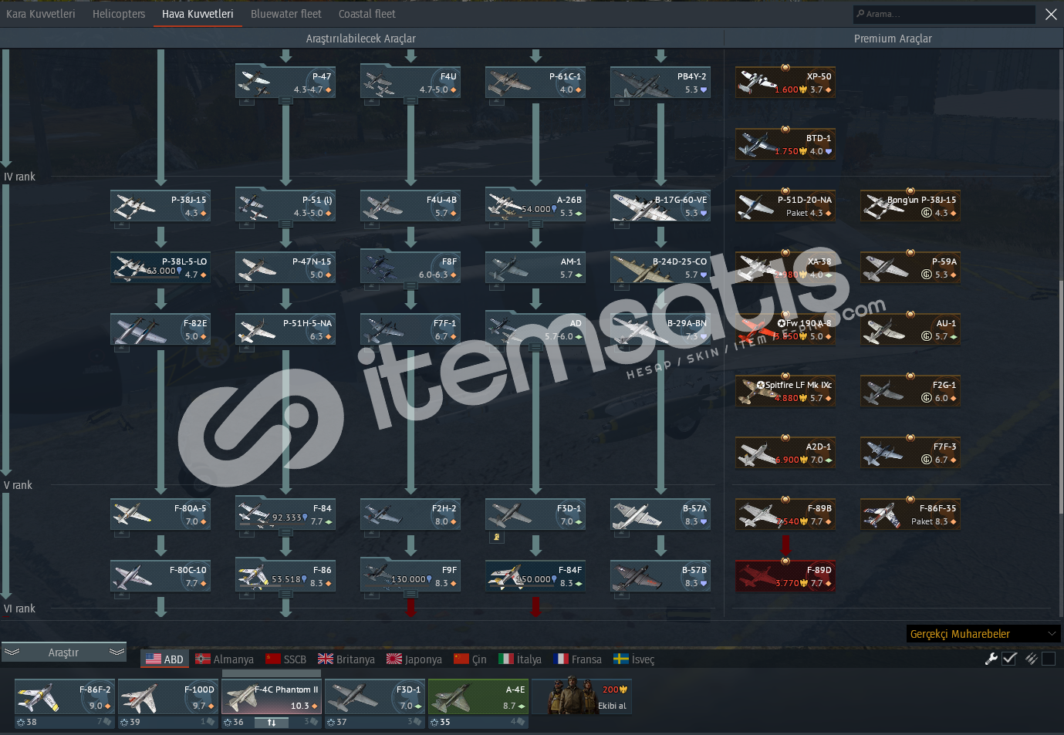The image size is (1064, 735).
Task: Select the P-38J-15 research aircraft
Action: point(160,206)
